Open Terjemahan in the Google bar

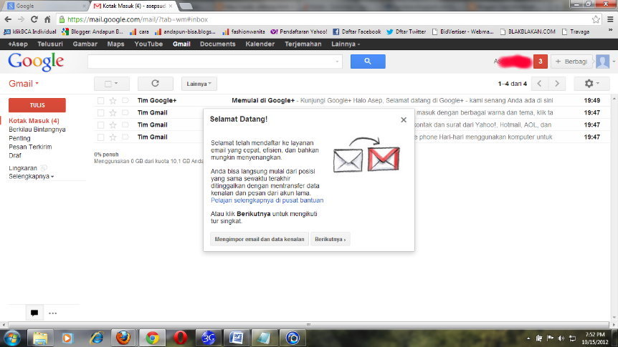[303, 44]
